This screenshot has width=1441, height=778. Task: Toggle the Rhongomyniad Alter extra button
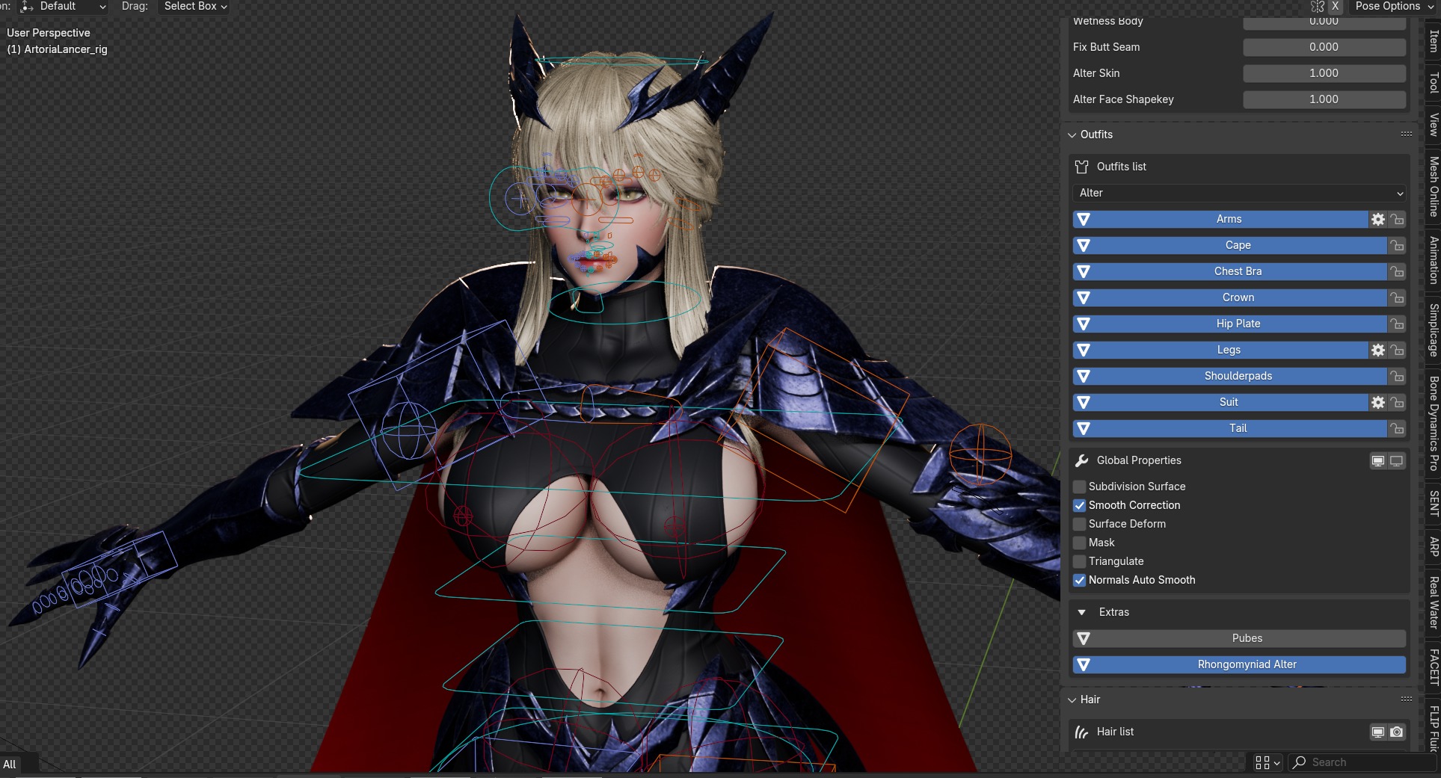[1240, 664]
